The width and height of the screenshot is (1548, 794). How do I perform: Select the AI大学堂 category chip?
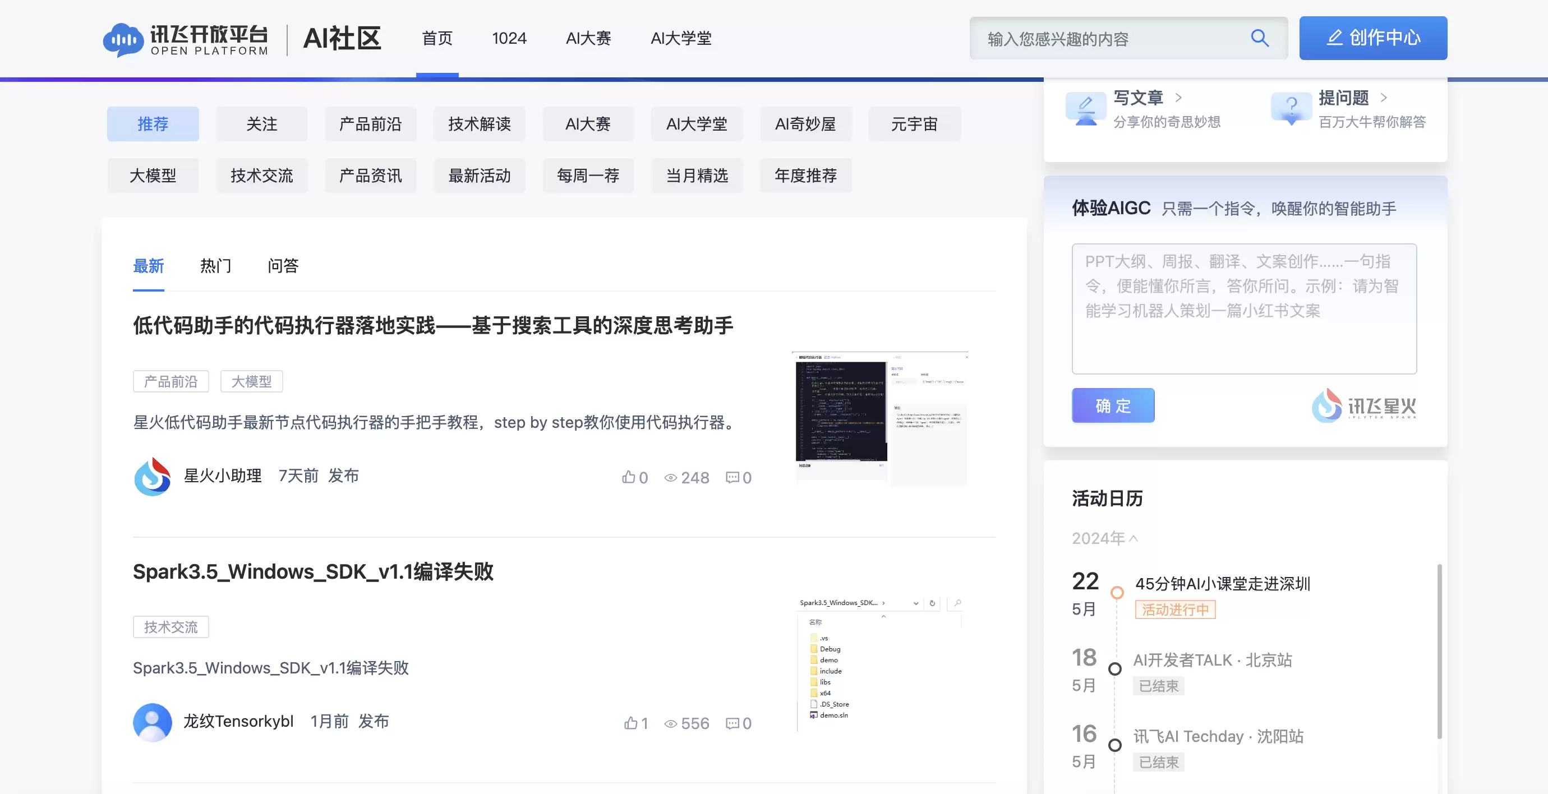[697, 124]
